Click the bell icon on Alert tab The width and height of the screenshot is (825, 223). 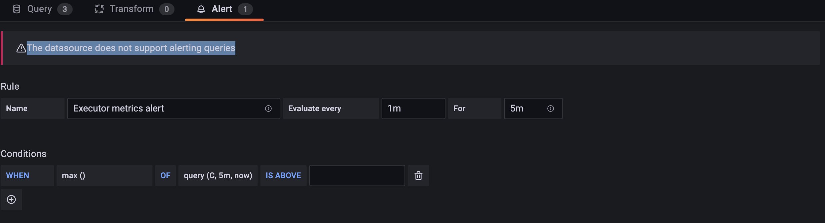[201, 9]
